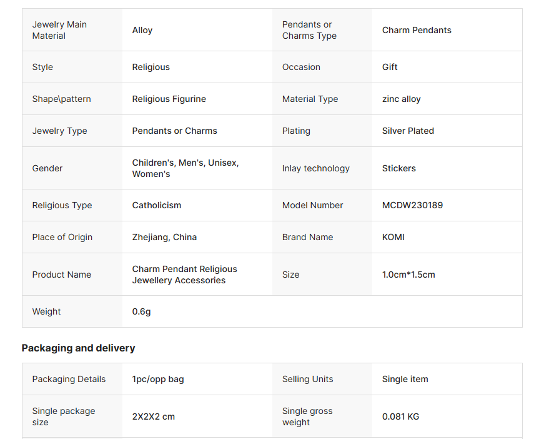Click the 'Stickers' inlay technology value
Viewport: 544px width, 439px height.
pyautogui.click(x=399, y=168)
